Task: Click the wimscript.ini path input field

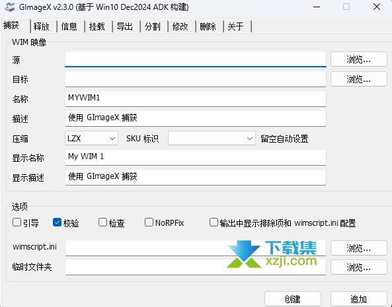Action: tap(196, 248)
